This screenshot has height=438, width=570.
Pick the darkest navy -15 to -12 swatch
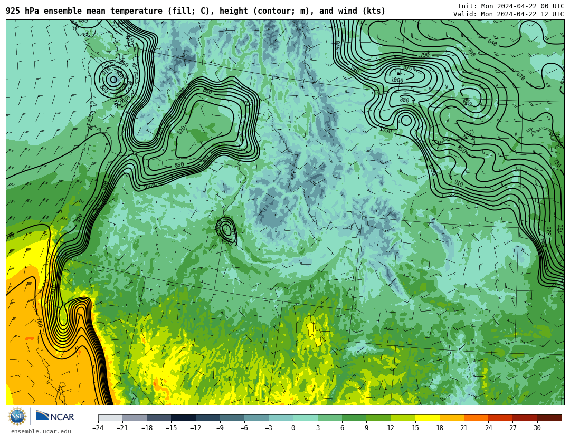(x=184, y=417)
